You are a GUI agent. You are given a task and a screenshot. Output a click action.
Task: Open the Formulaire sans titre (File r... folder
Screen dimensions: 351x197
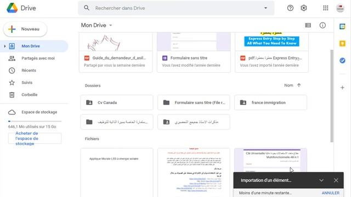(x=194, y=102)
